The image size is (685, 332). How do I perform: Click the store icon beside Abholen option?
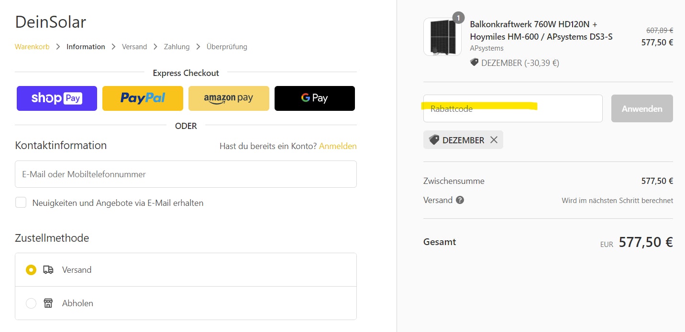coord(48,303)
